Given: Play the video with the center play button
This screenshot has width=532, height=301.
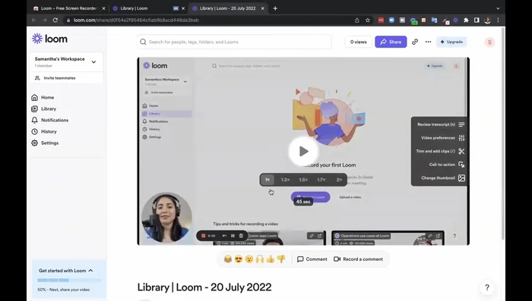Looking at the screenshot, I should [x=303, y=152].
